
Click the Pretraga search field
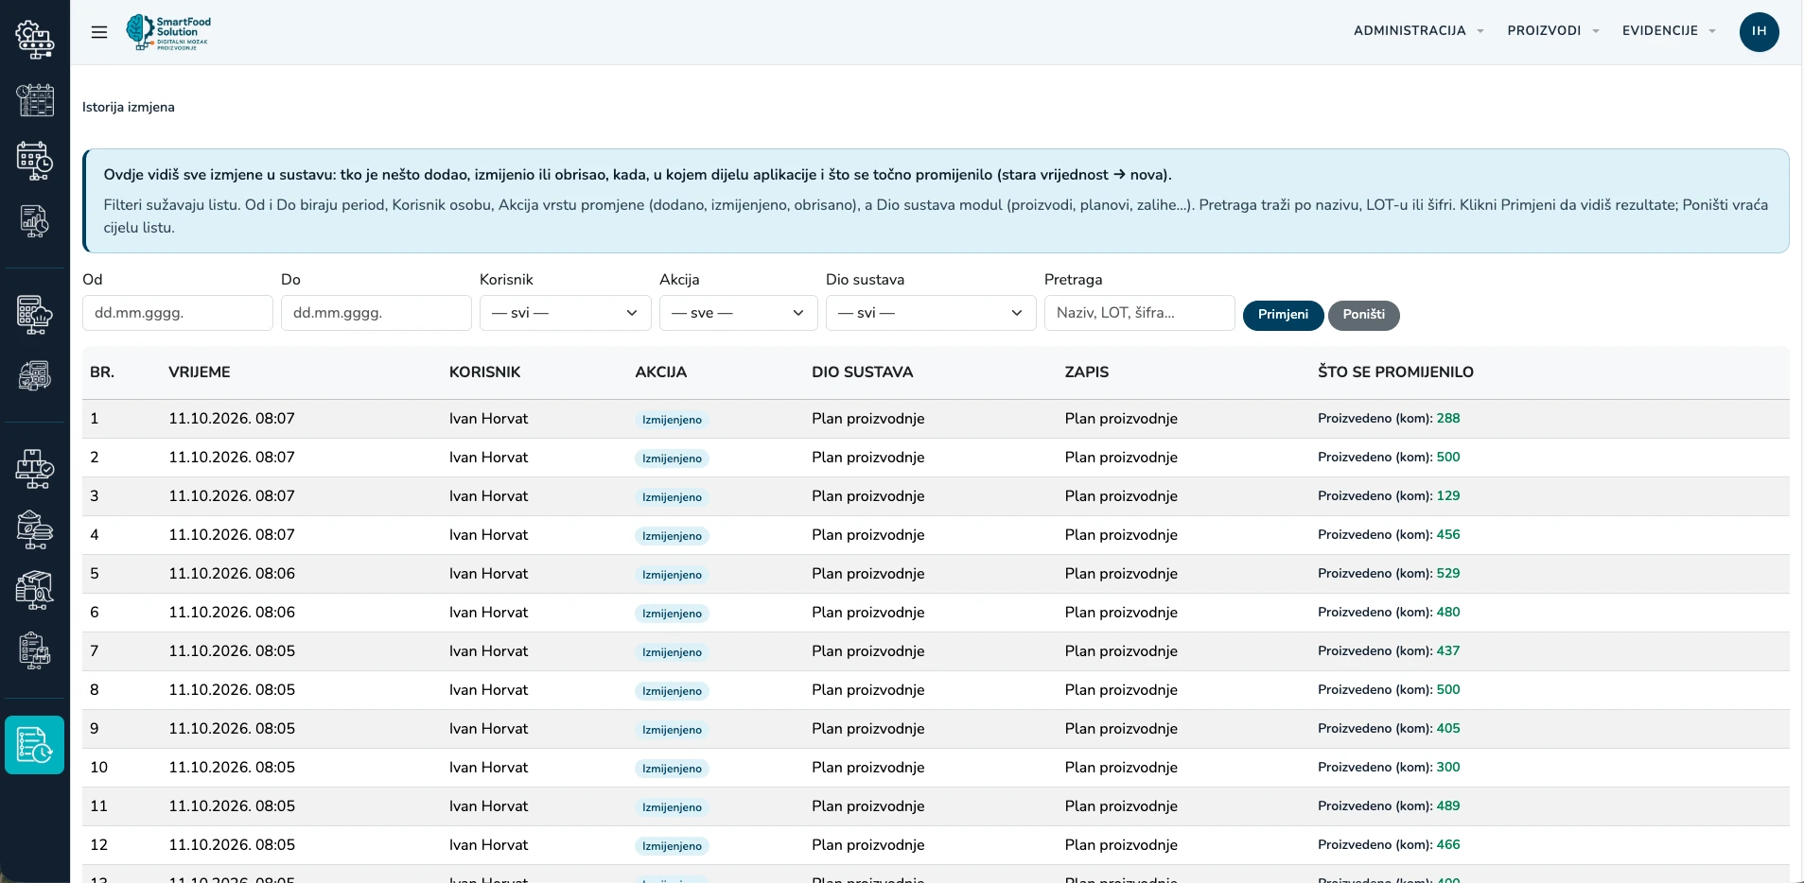(1139, 313)
